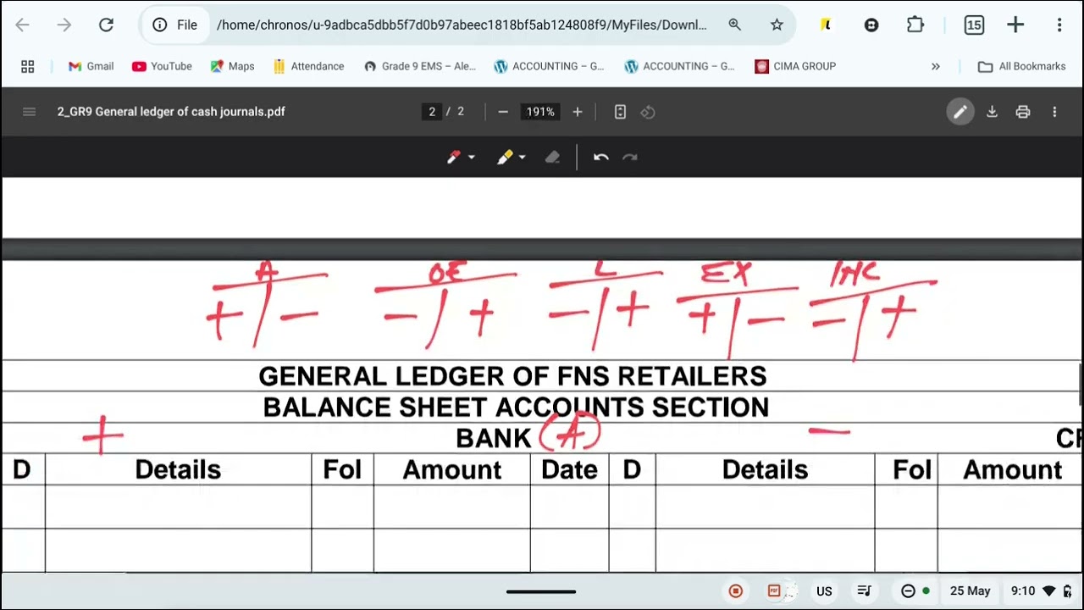The height and width of the screenshot is (610, 1084).
Task: Click the first Amount column header
Action: 451,470
